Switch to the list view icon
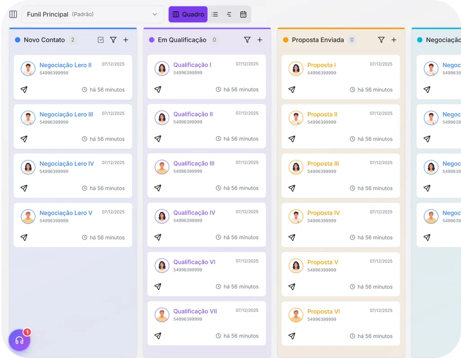The height and width of the screenshot is (358, 461). point(215,14)
